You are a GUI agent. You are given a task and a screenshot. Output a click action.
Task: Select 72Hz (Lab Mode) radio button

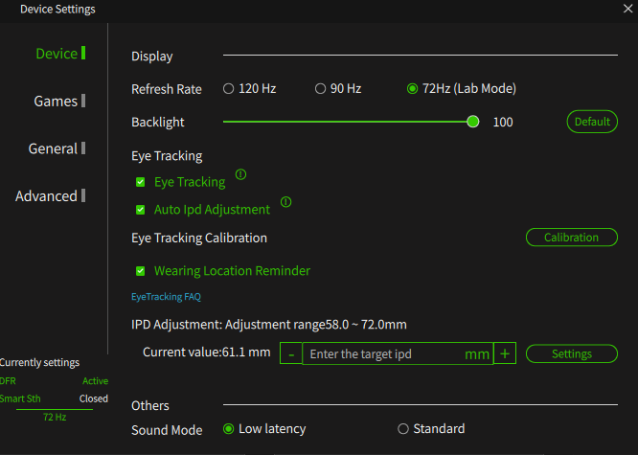click(412, 89)
